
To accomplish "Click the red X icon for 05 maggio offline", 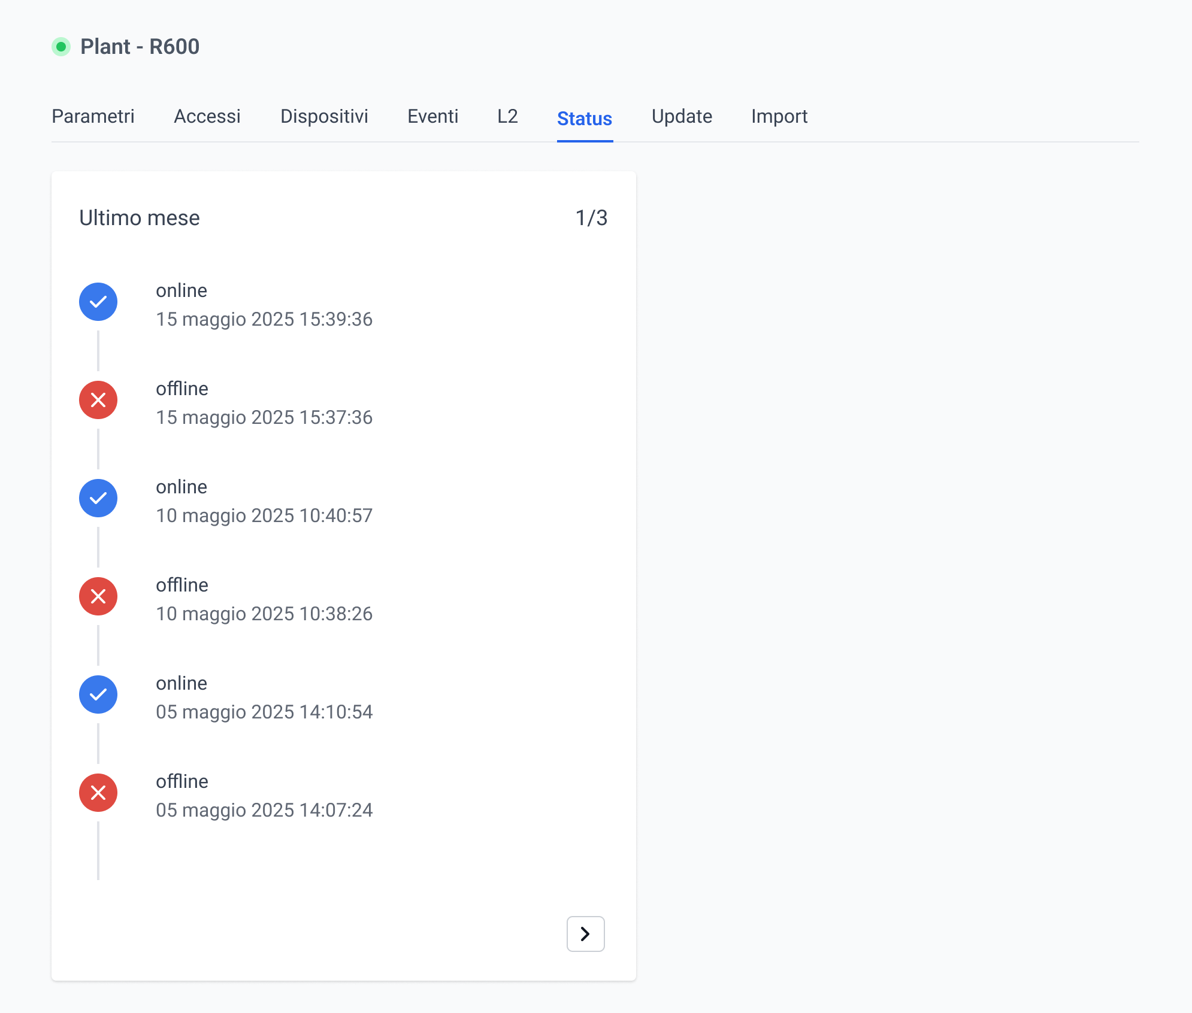I will pyautogui.click(x=98, y=793).
